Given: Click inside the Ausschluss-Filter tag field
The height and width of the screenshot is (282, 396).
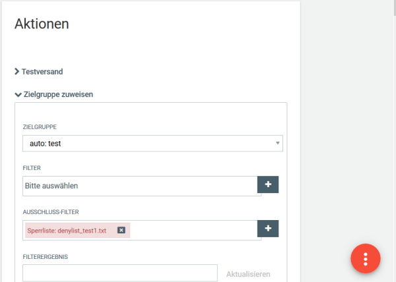Looking at the screenshot, I should [x=193, y=230].
